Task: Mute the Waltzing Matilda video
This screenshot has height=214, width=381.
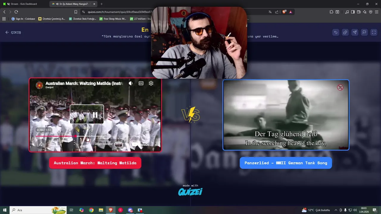Action: coord(131,84)
